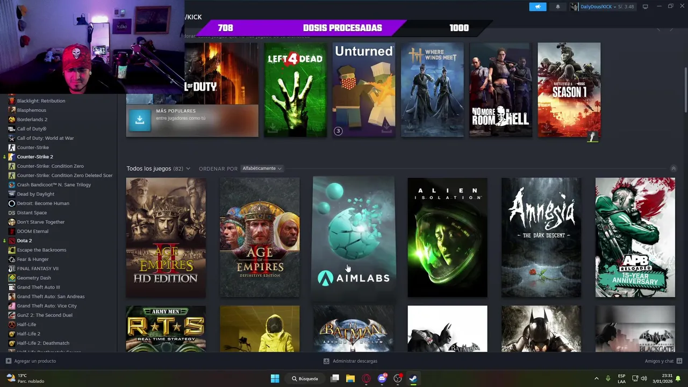The image size is (688, 387).
Task: Collapse the Todos los juegos section arrow
Action: click(x=673, y=169)
